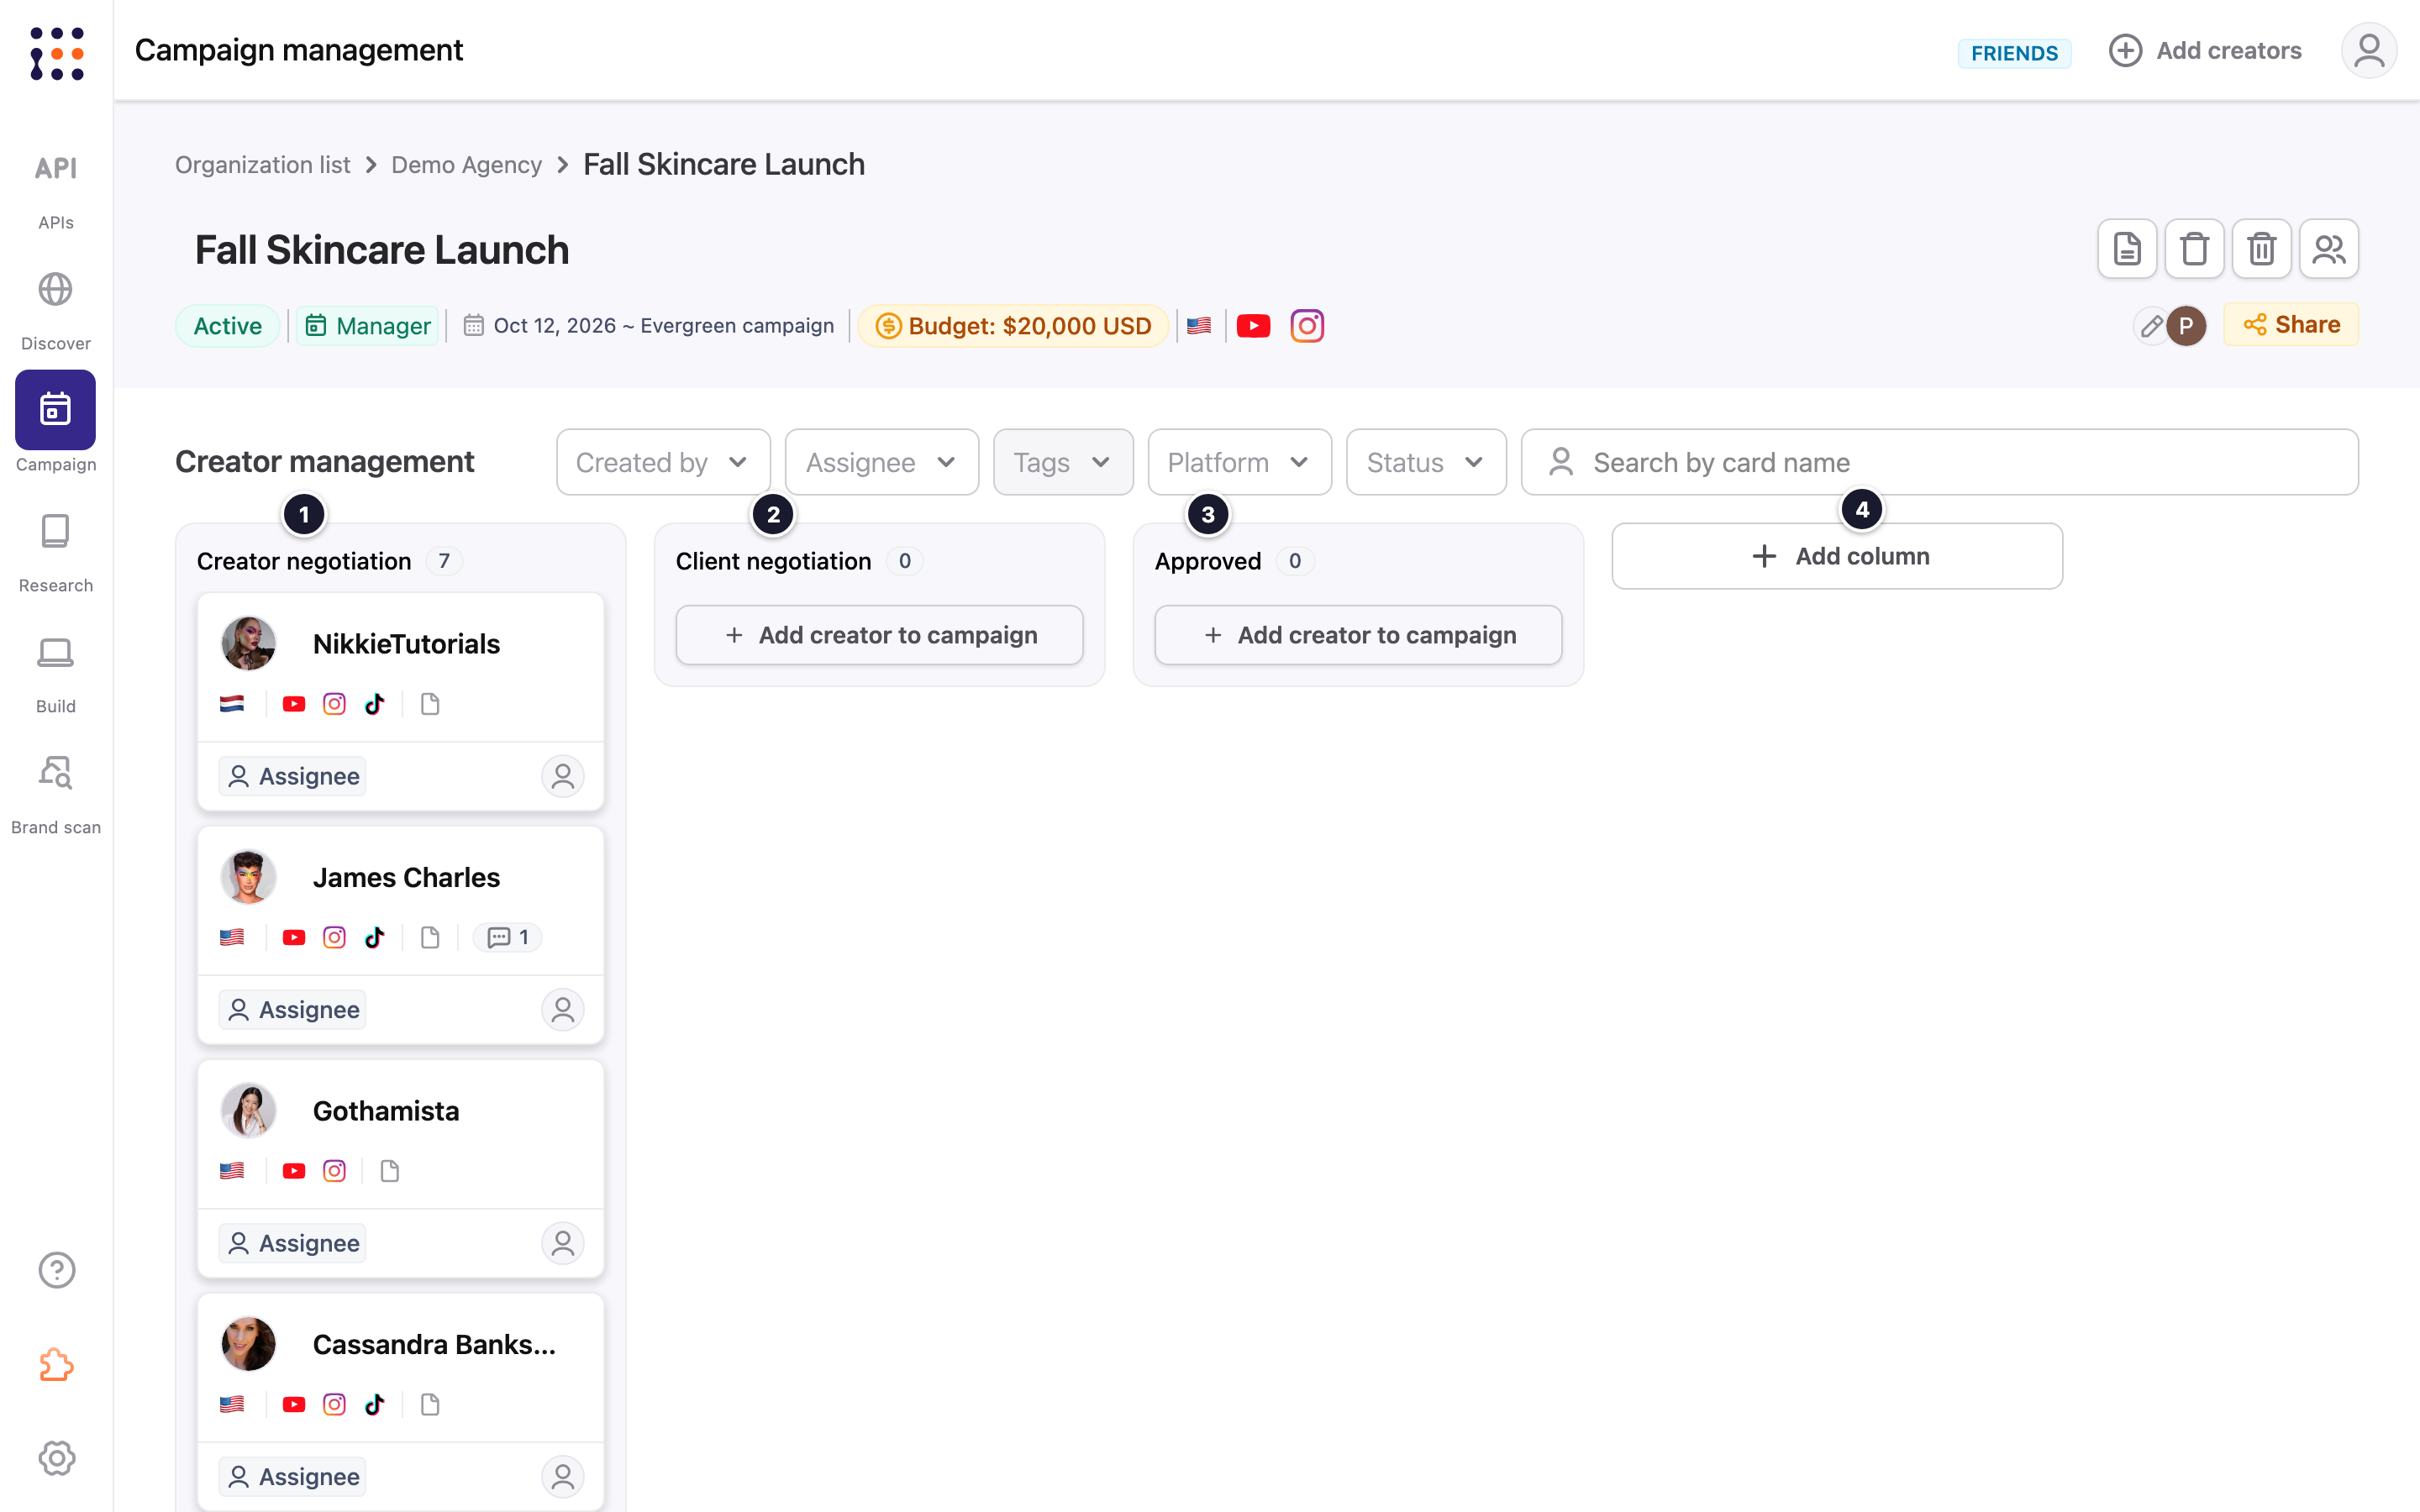
Task: Click the FRIENDS plan badge
Action: click(x=2014, y=53)
